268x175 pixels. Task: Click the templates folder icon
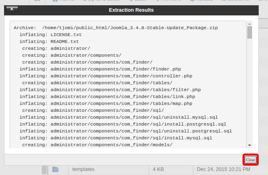pos(55,169)
